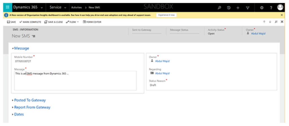Viewport: 289px width, 126px height.
Task: Dismiss the yellow notification banner
Action: [x=282, y=15]
